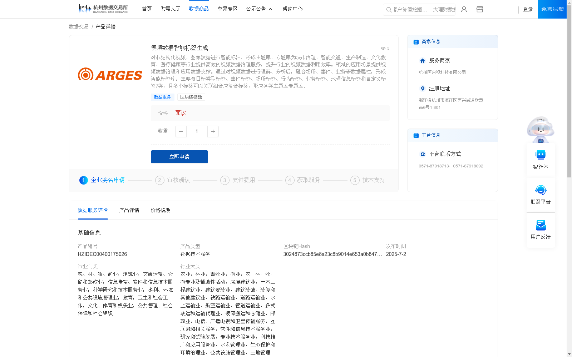Click the 登录 link
The height and width of the screenshot is (357, 572).
click(528, 9)
